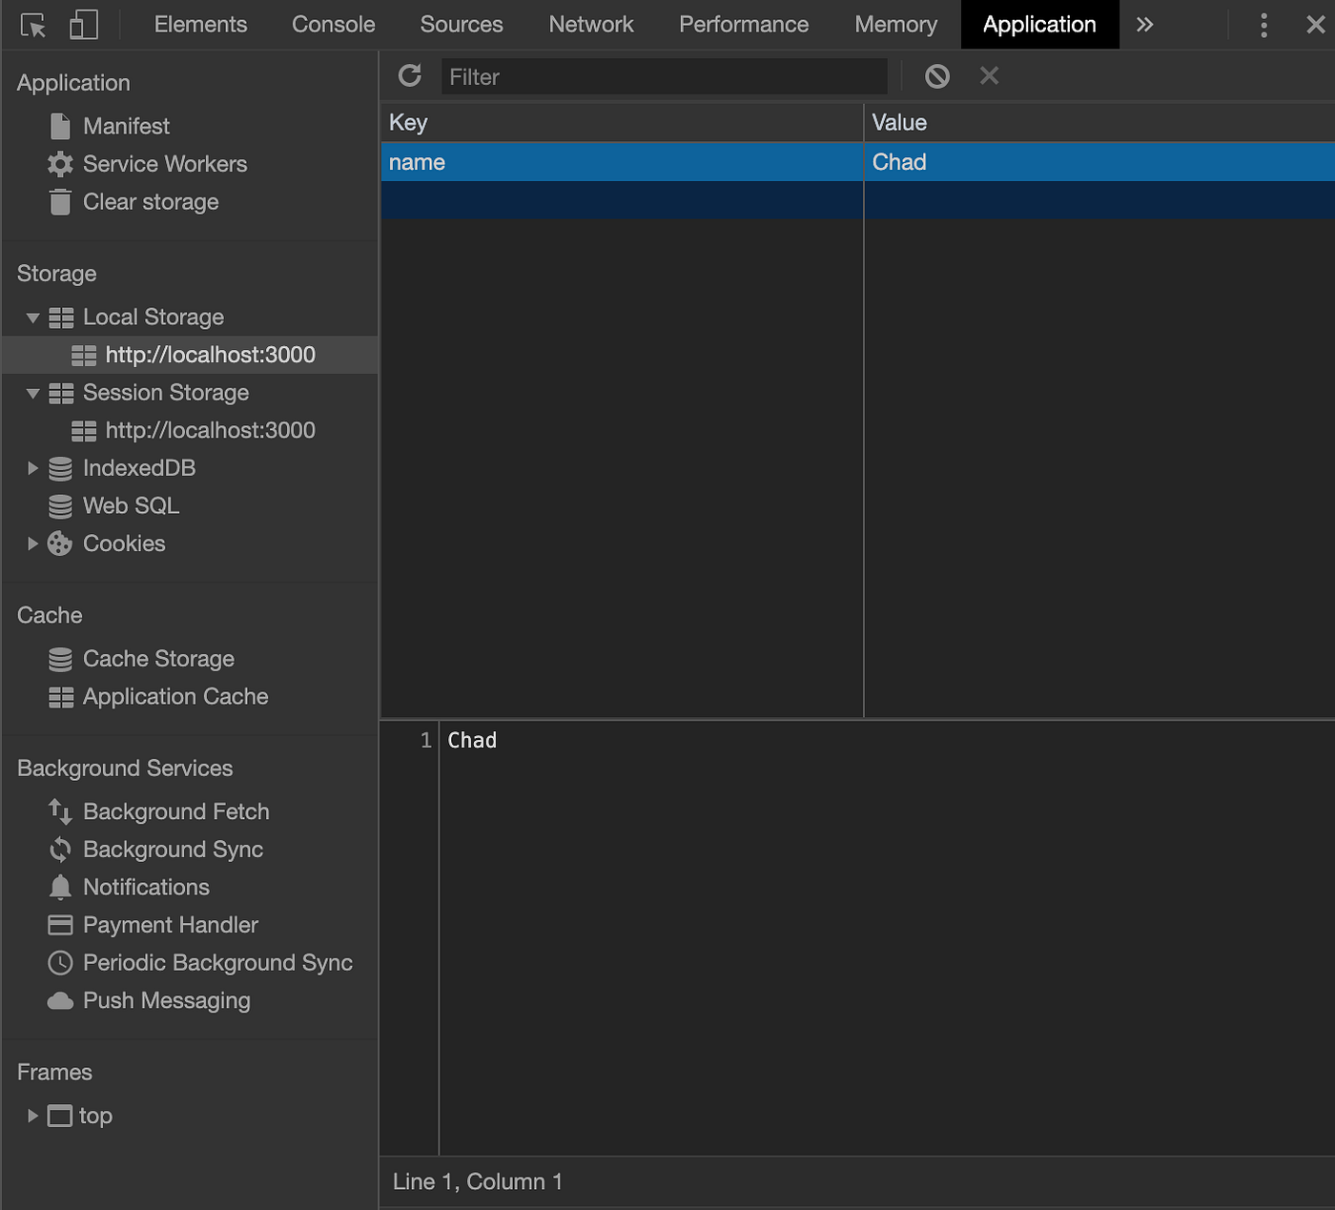
Task: Expand the IndexedDB tree node
Action: click(x=32, y=468)
